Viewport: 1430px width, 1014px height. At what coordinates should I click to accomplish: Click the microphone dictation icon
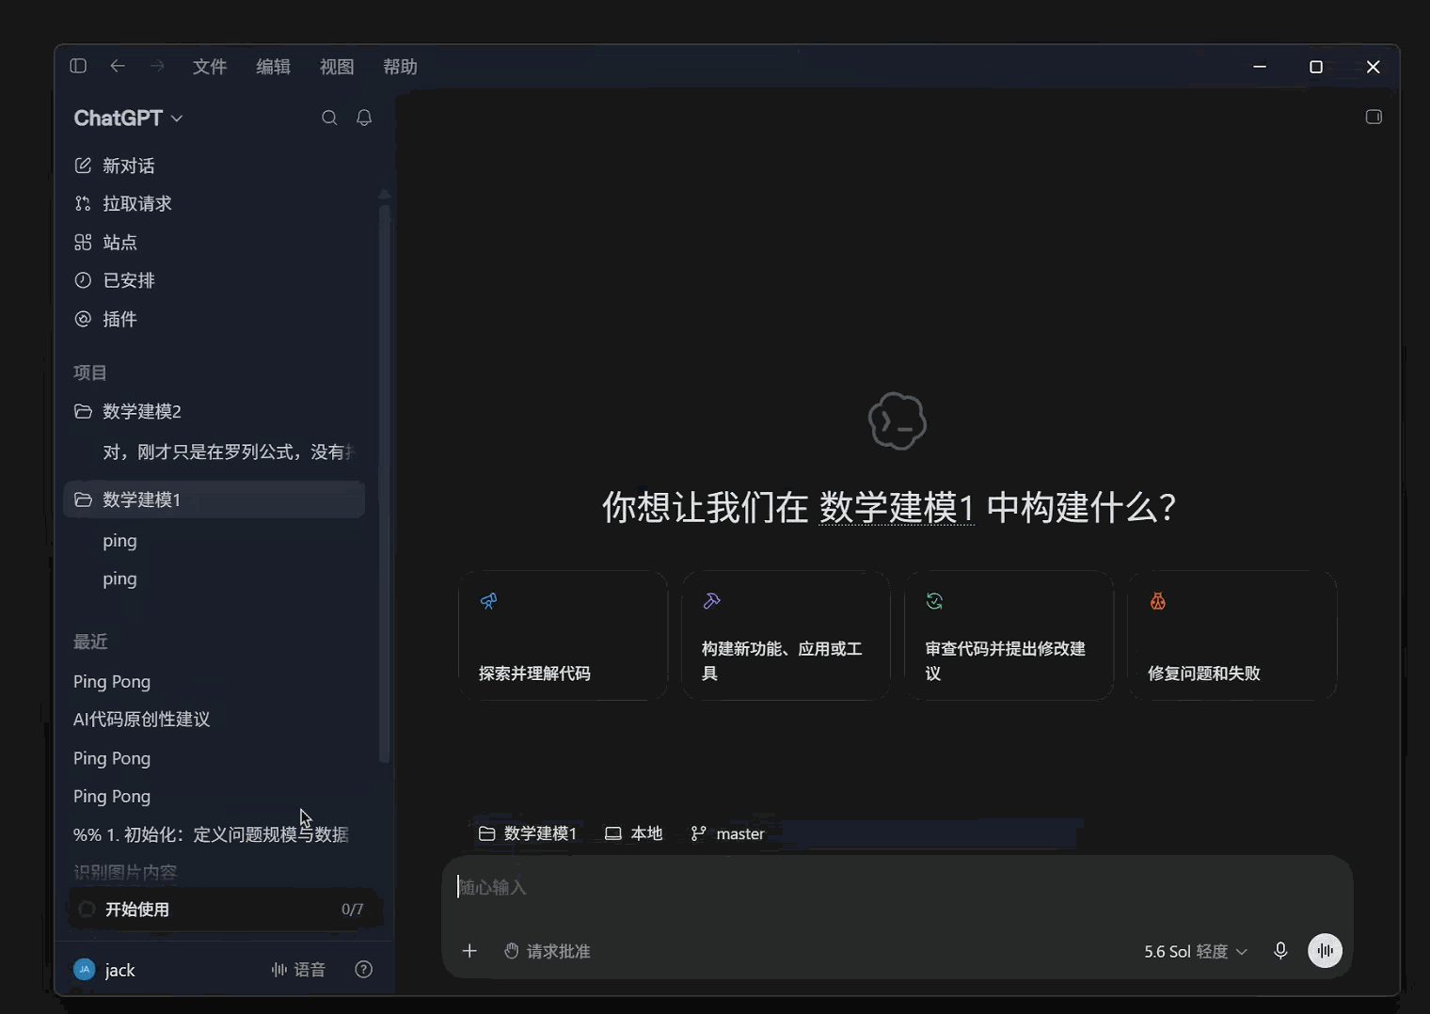1280,951
